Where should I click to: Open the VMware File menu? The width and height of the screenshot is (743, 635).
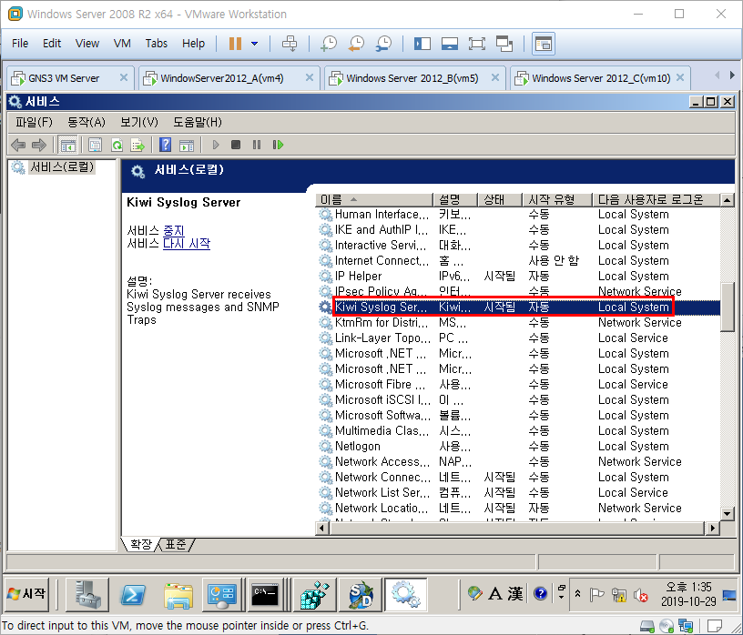[x=20, y=43]
